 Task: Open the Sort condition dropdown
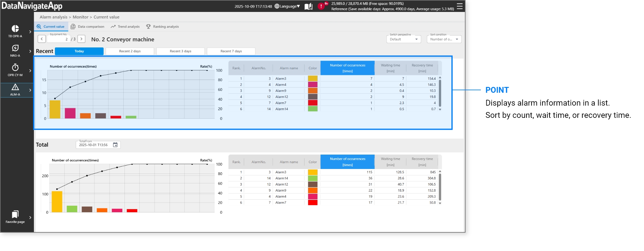tap(444, 39)
